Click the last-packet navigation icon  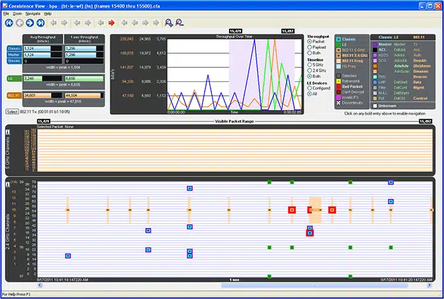click(x=41, y=23)
